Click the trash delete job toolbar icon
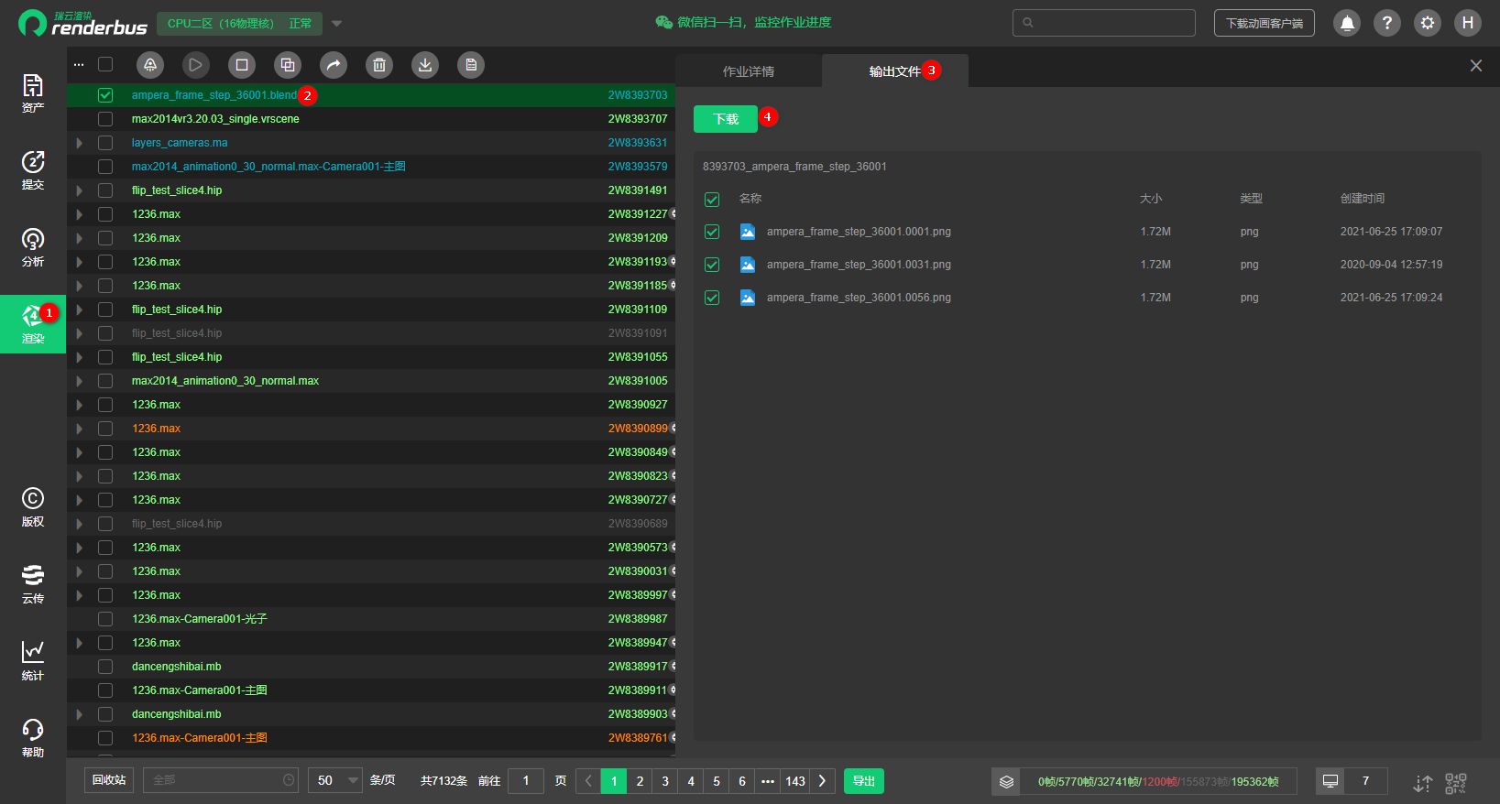The image size is (1500, 804). click(x=379, y=65)
